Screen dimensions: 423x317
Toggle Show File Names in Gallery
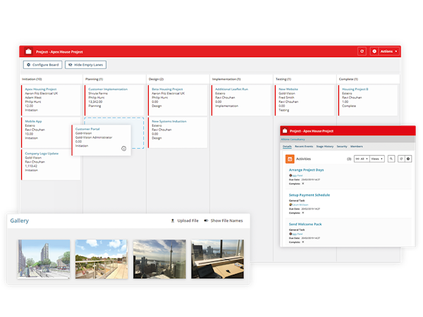point(223,220)
